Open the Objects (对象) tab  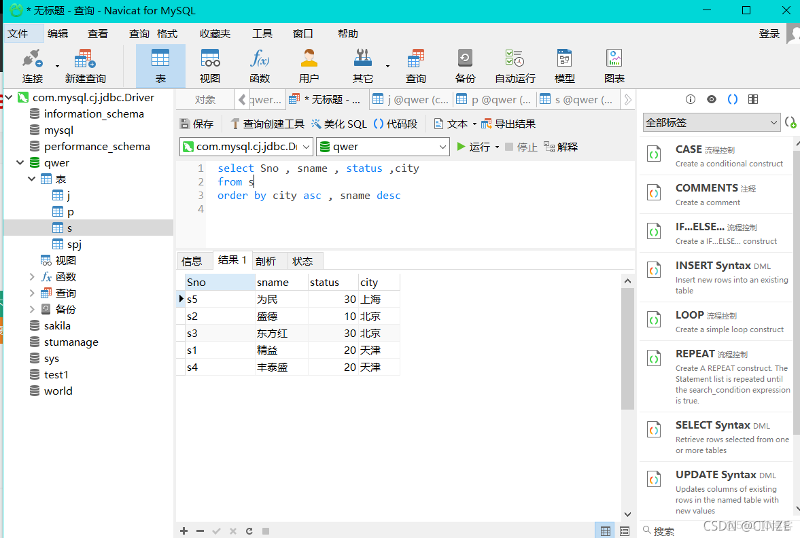(205, 99)
